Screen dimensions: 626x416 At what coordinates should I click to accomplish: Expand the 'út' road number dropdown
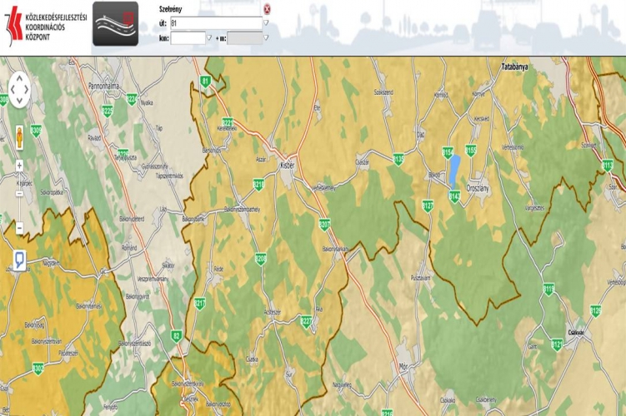(266, 23)
